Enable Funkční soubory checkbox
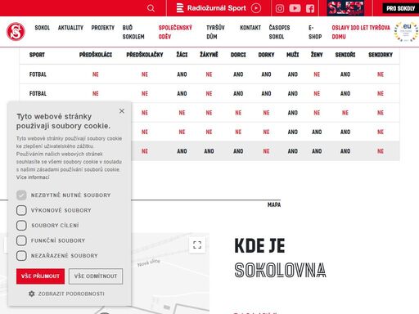This screenshot has width=419, height=314. 21,240
